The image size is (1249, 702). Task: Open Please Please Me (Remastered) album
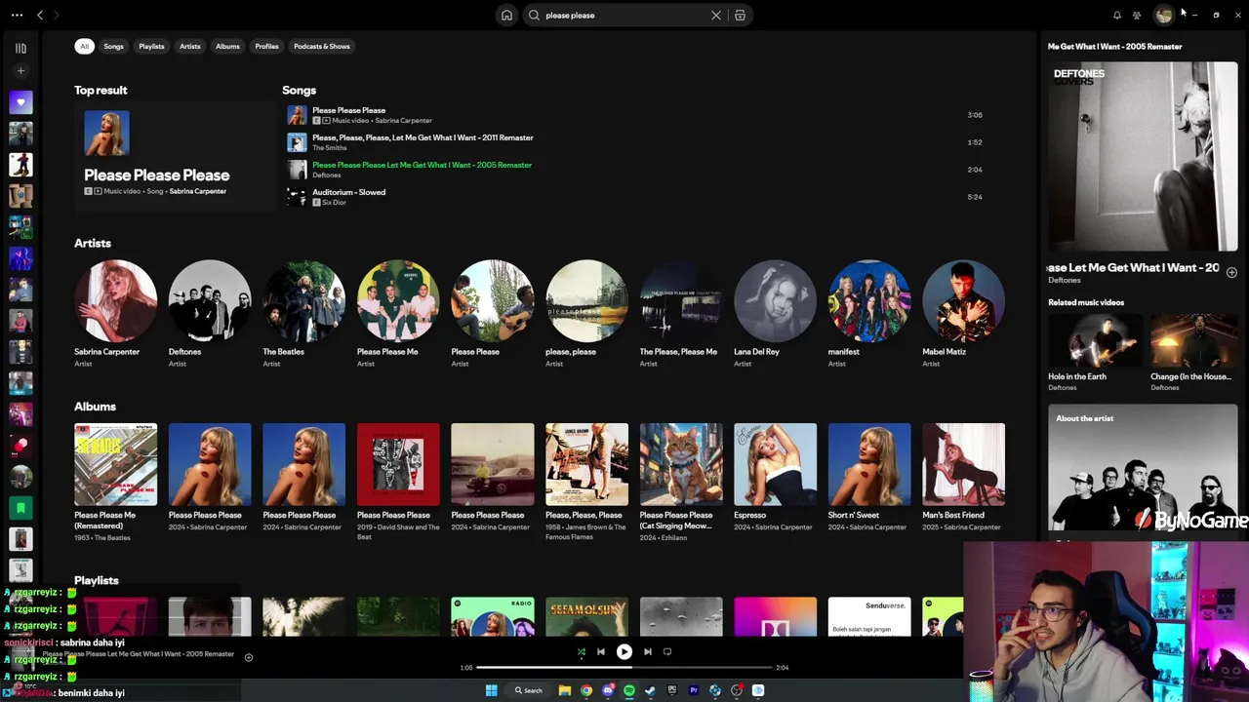115,464
